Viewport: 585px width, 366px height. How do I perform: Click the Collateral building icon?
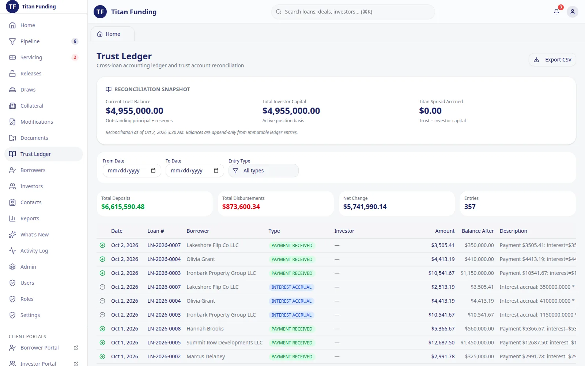click(12, 106)
